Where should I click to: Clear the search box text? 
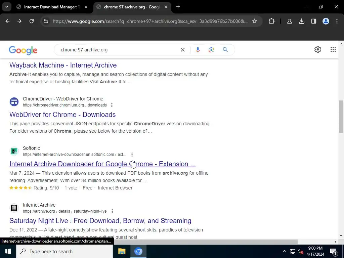[182, 50]
